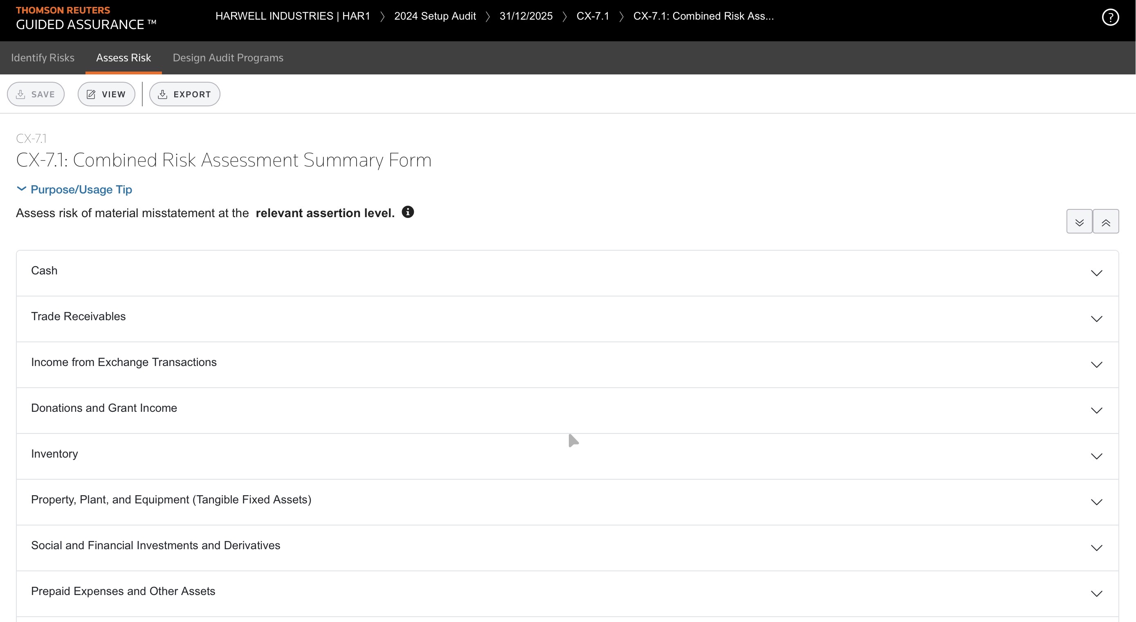
Task: Open Donations and Grant Income section
Action: [1096, 411]
